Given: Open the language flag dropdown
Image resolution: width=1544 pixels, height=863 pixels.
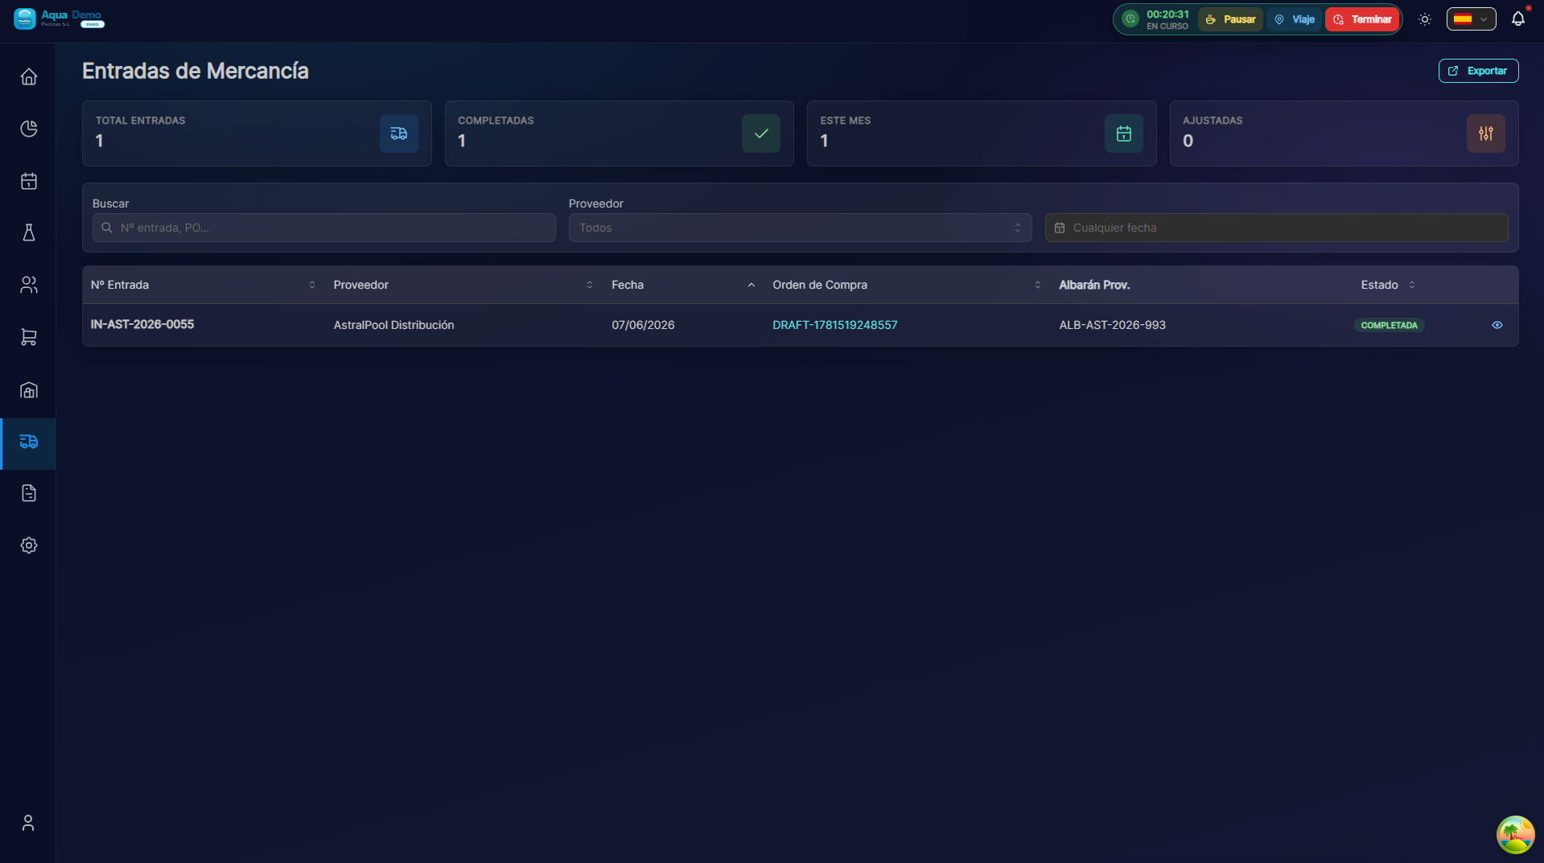Looking at the screenshot, I should (1472, 19).
